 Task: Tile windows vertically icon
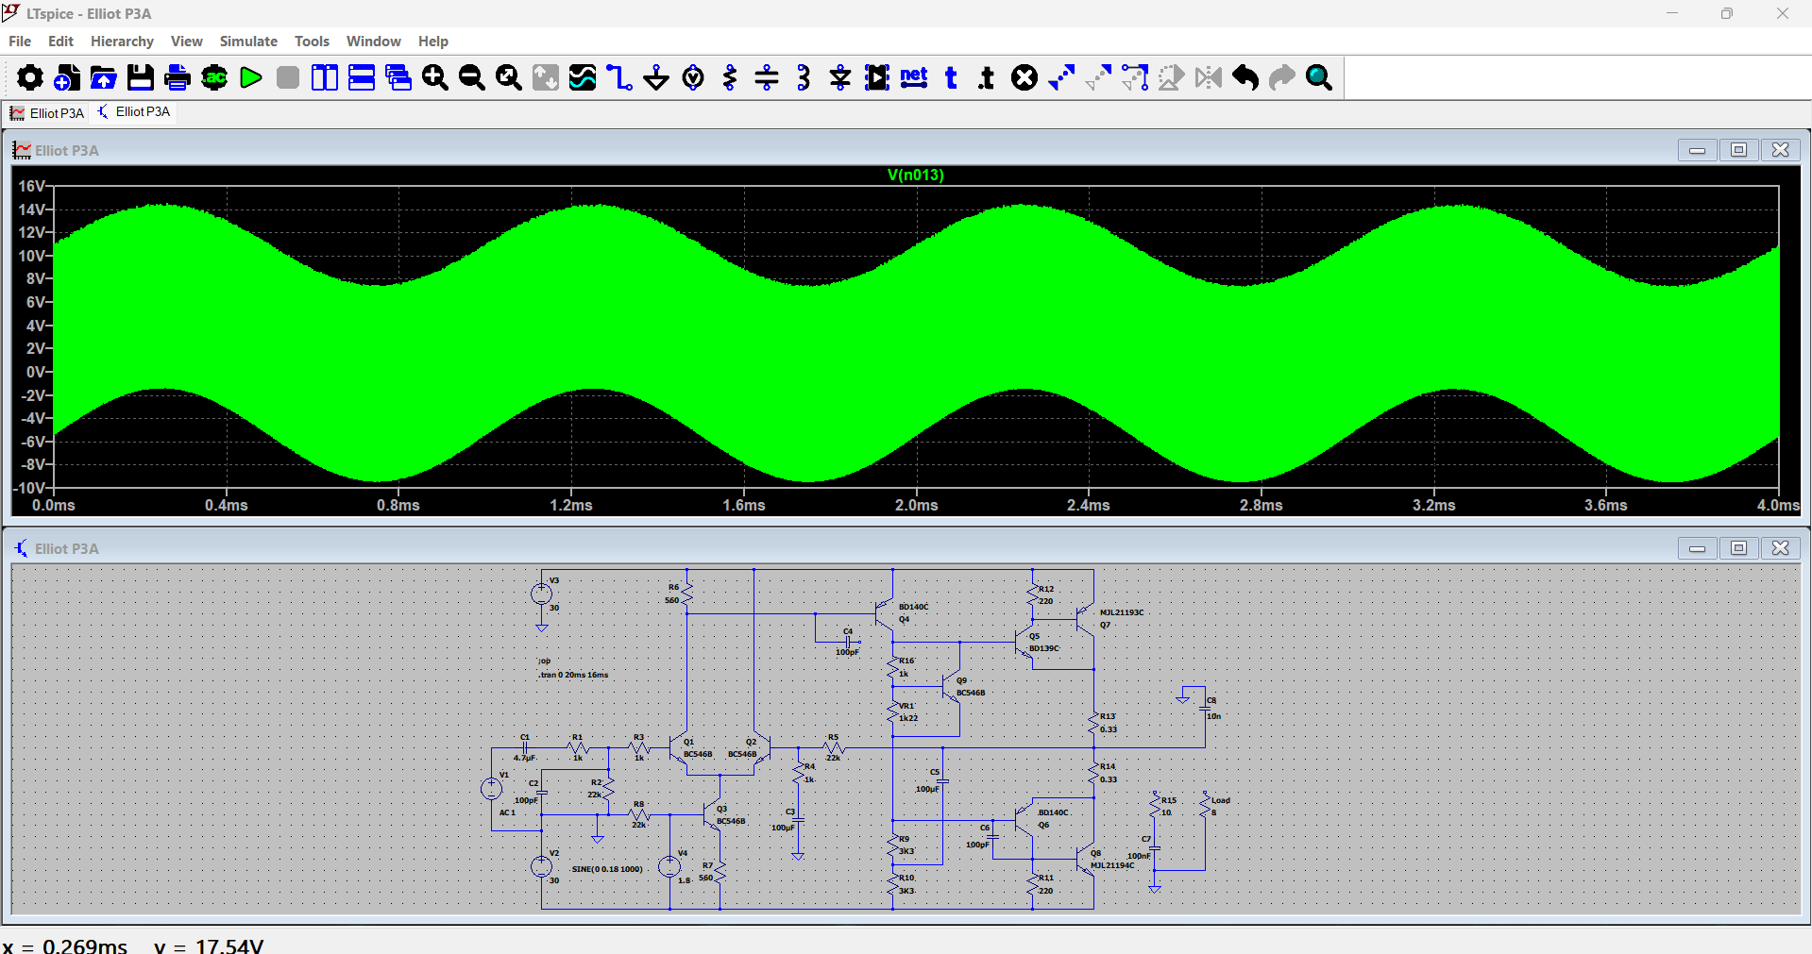tap(325, 77)
